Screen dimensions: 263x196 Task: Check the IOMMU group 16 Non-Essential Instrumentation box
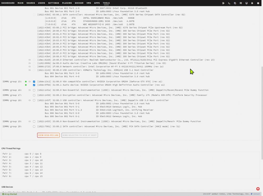pos(34,90)
